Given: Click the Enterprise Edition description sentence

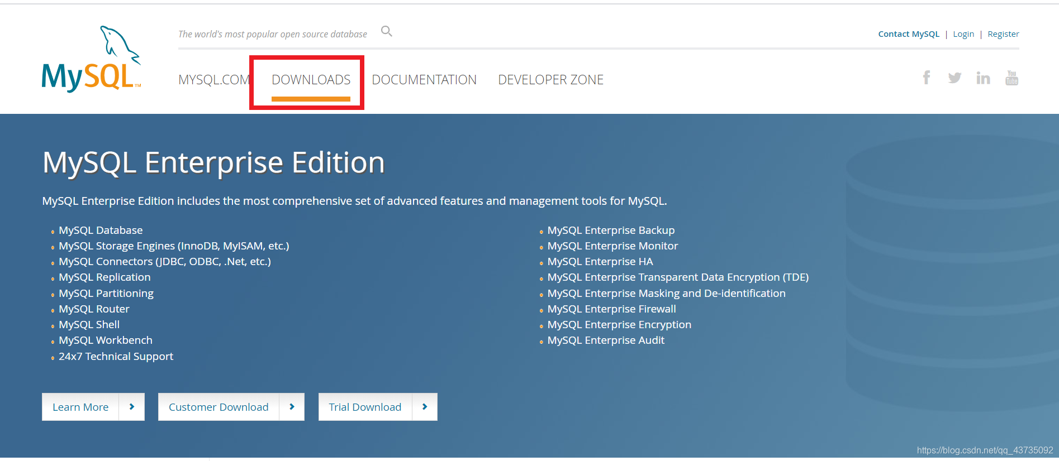Looking at the screenshot, I should [x=355, y=201].
